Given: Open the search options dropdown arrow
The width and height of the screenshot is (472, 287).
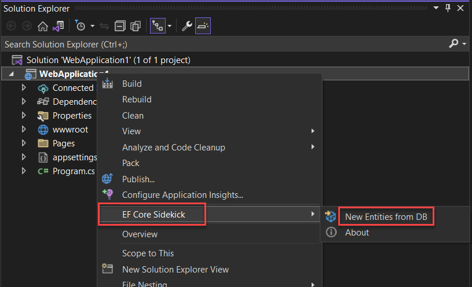Looking at the screenshot, I should (464, 44).
